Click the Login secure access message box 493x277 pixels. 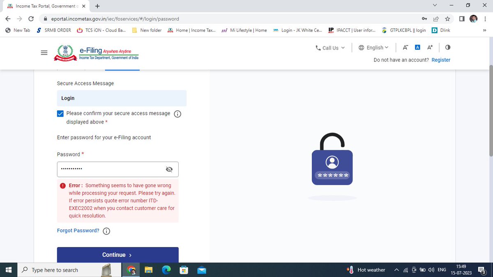pos(122,98)
